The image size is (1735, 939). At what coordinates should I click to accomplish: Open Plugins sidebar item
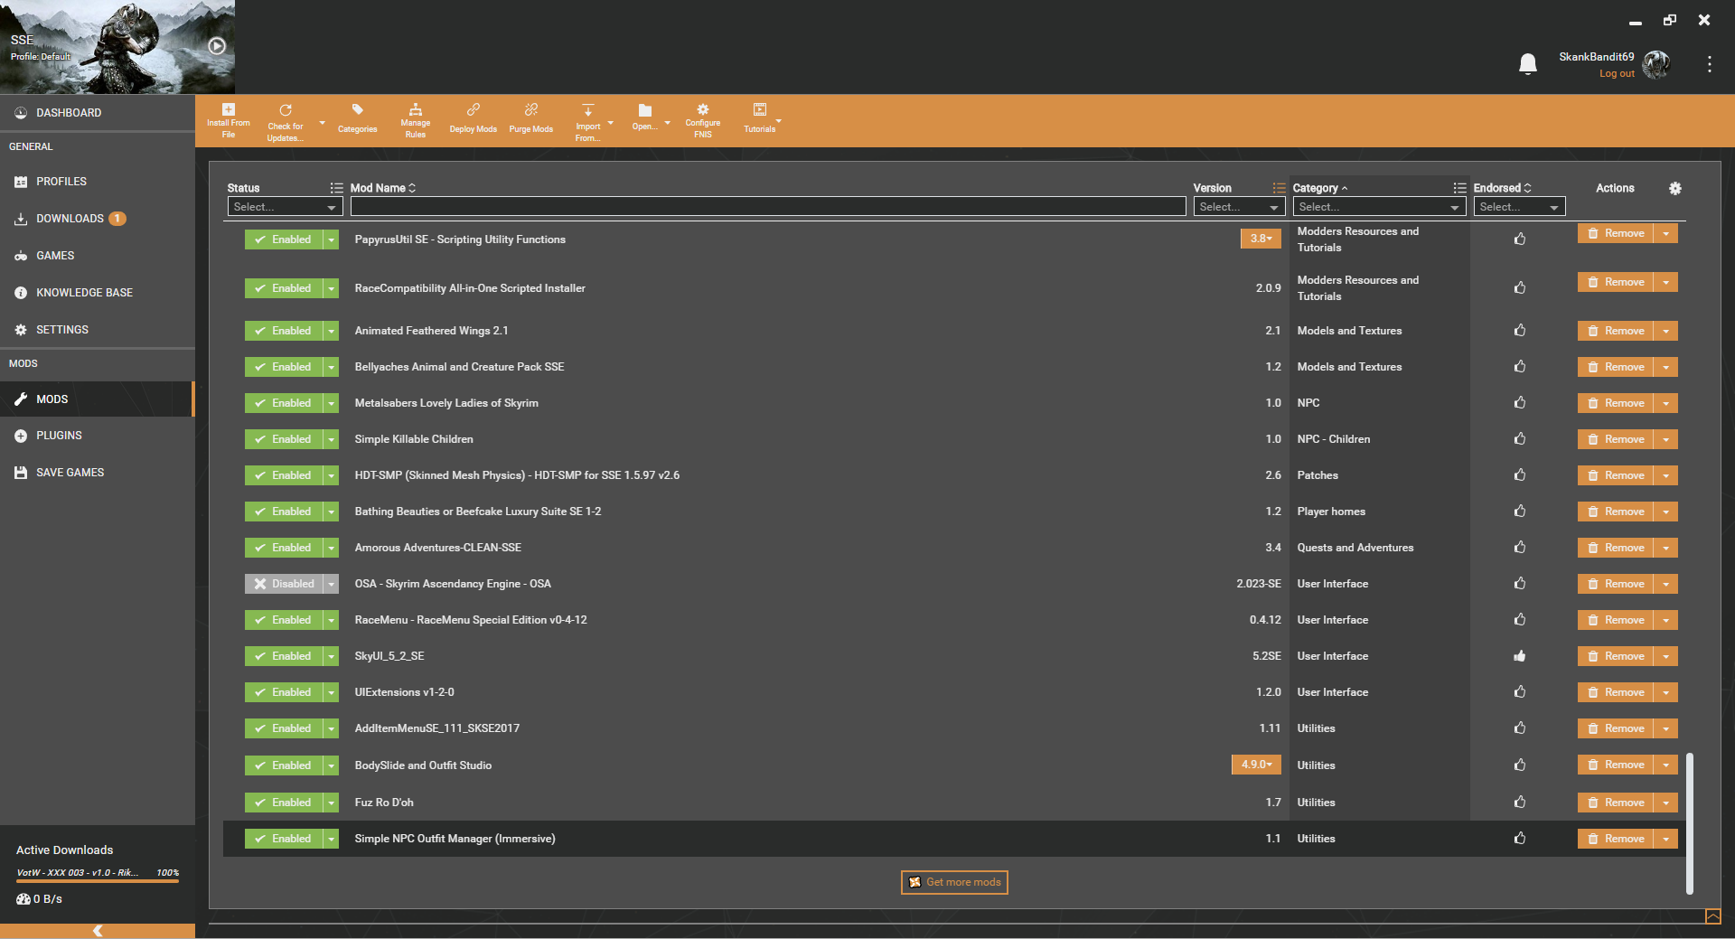coord(98,436)
